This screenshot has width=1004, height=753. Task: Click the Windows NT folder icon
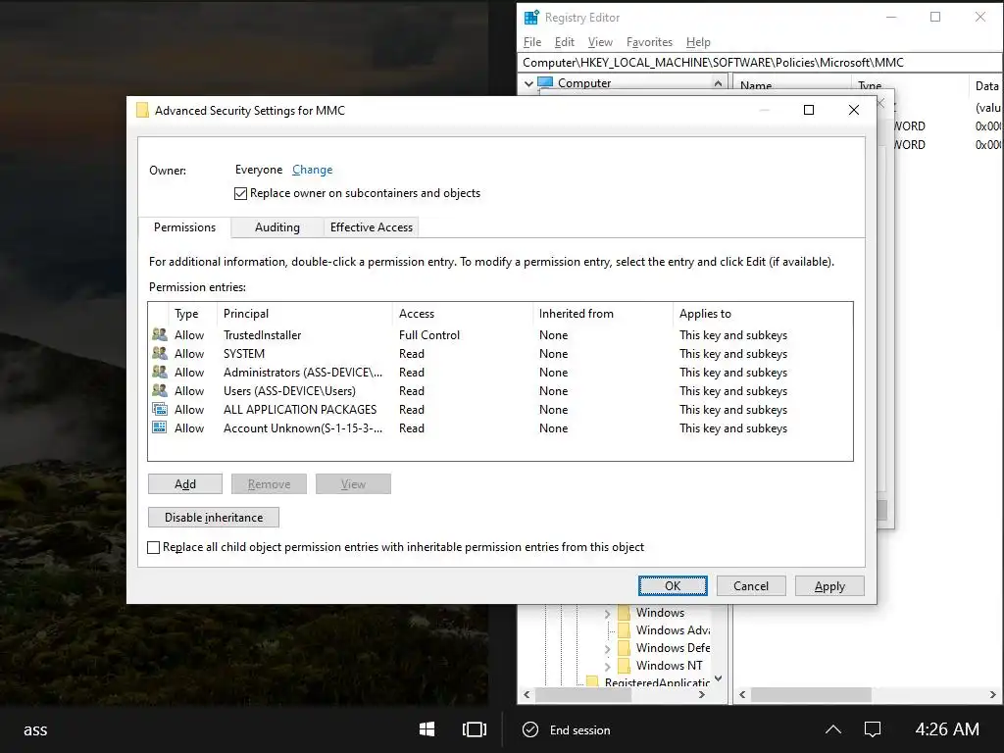coord(625,666)
